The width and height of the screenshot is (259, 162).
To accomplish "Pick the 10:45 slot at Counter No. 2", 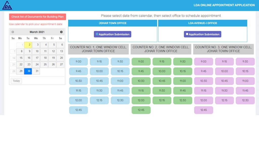I will pos(162,81).
